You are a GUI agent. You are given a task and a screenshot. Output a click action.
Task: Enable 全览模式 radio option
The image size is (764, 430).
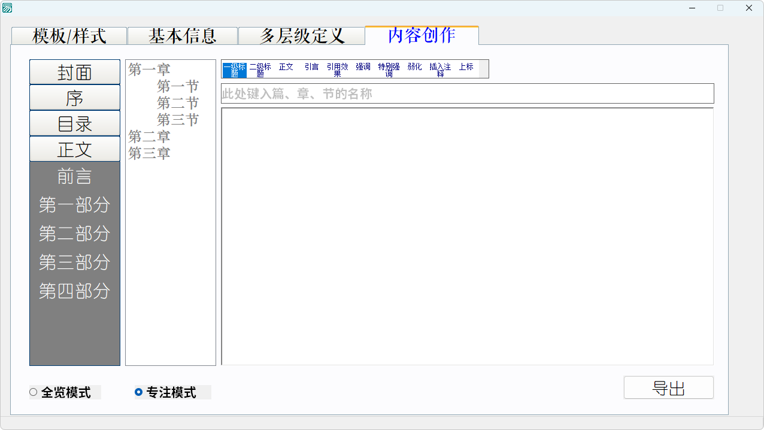pos(65,393)
